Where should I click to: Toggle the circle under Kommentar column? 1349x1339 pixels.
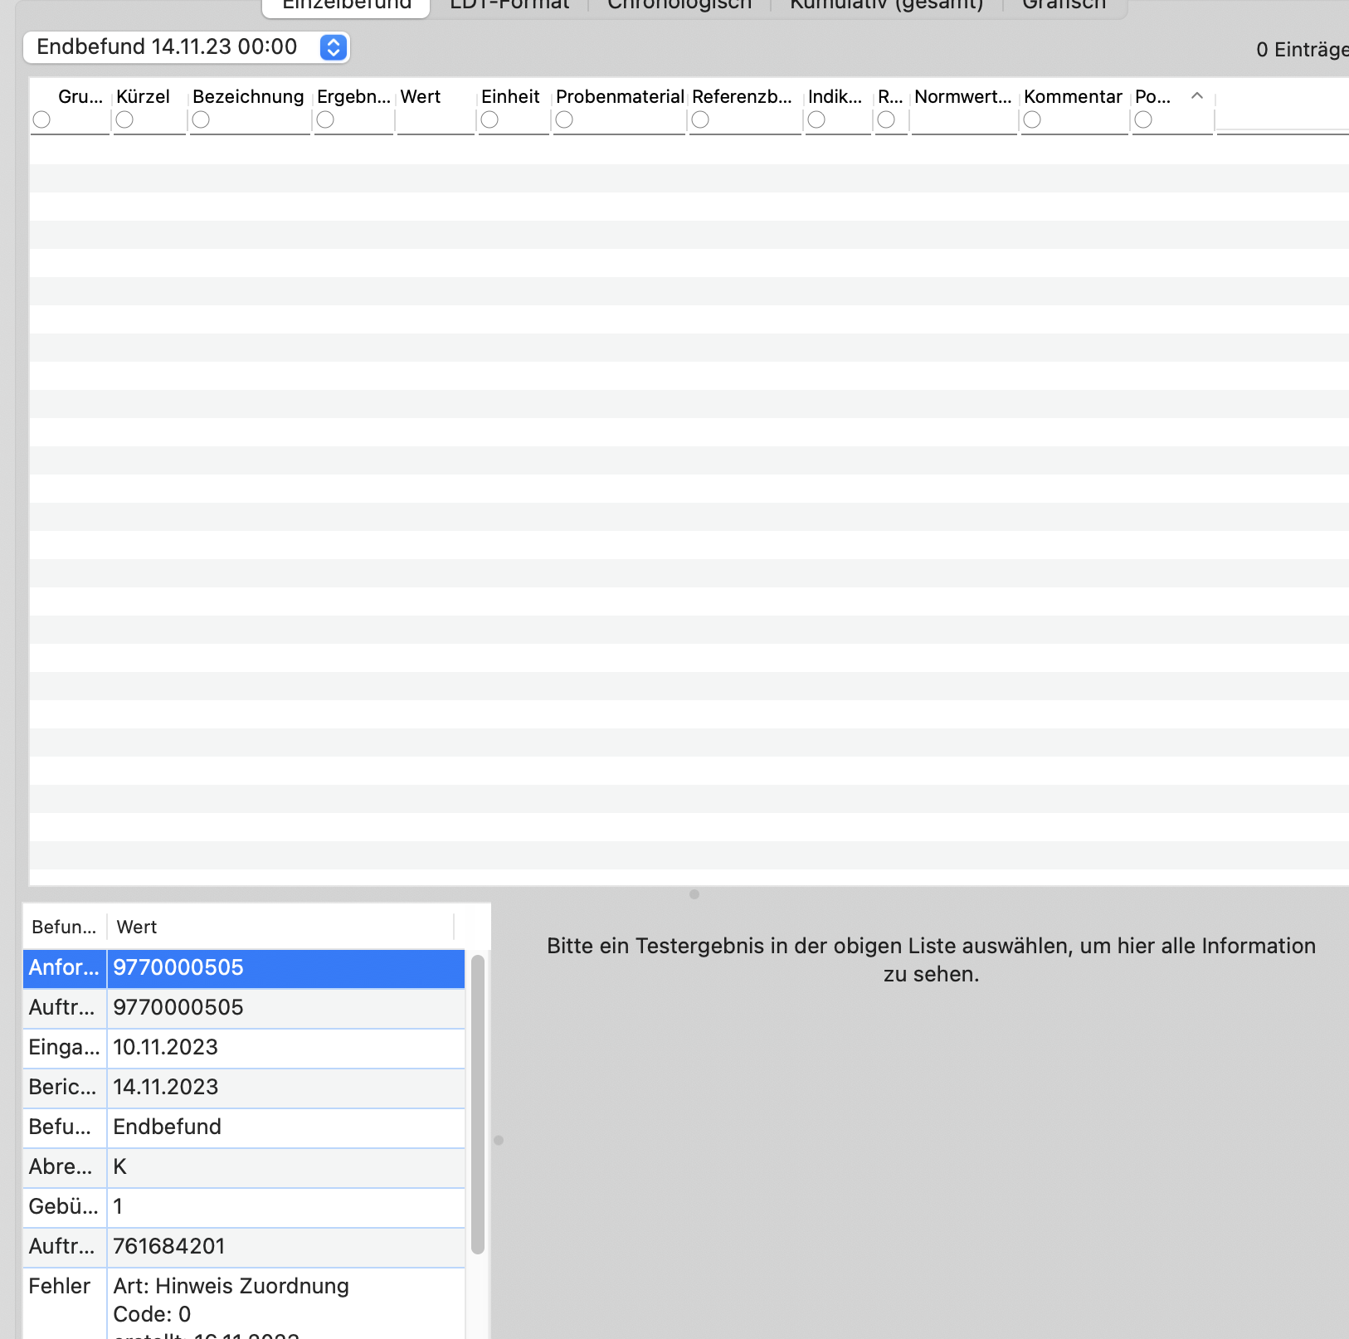point(1032,120)
